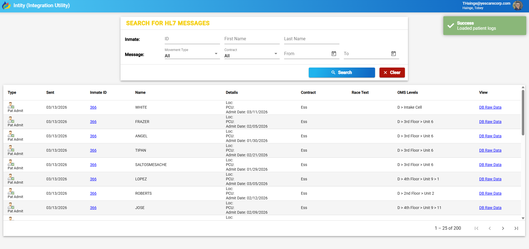Jump to the first results page
This screenshot has width=529, height=249.
(x=476, y=228)
